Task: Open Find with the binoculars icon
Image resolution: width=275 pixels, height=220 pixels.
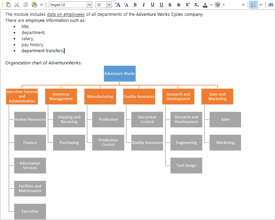Action: point(271,5)
